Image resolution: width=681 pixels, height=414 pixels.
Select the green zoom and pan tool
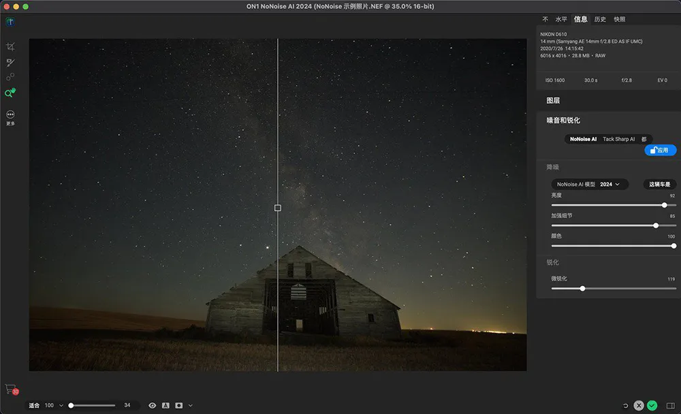(x=10, y=93)
